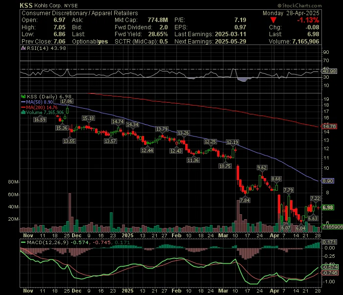The height and width of the screenshot is (295, 343).
Task: Click the RSI indicator icon beside RSI(14)
Action: point(23,48)
